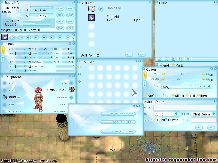
Task: Select the first Inventory tab dot
Action: click(79, 67)
